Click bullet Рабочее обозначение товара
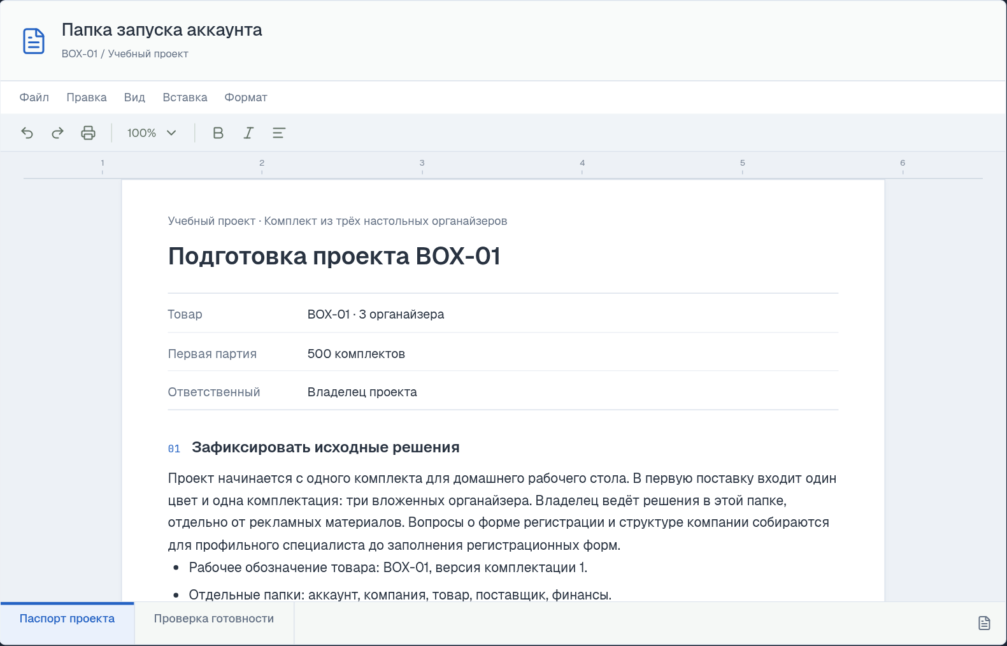This screenshot has width=1007, height=646. (x=388, y=568)
